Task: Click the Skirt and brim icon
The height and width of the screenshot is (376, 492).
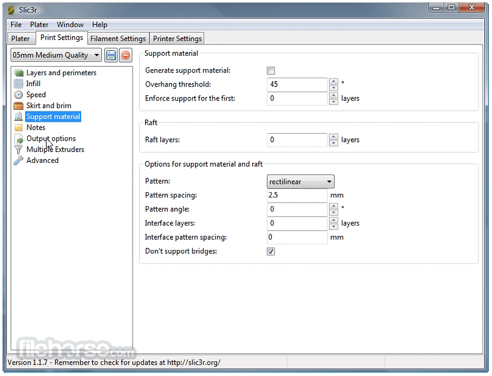Action: point(18,105)
